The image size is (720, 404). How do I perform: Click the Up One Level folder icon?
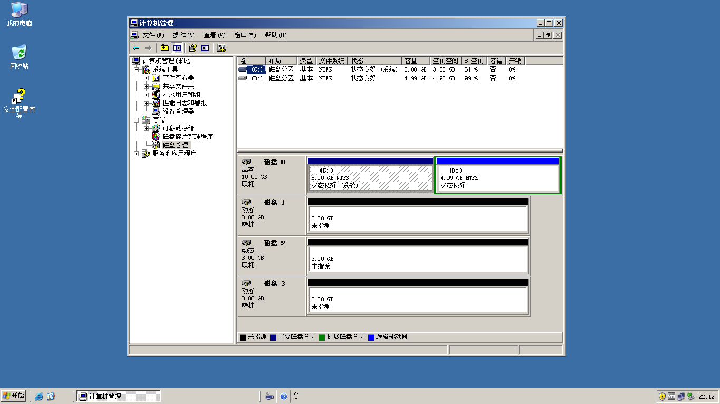164,48
